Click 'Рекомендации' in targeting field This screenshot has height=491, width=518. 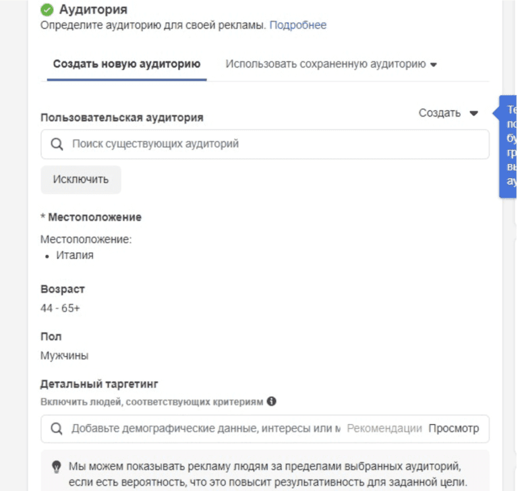384,428
